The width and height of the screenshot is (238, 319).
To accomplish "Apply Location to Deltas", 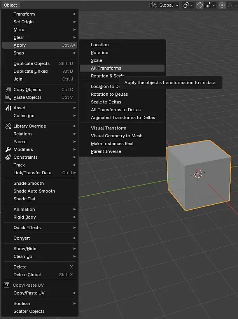I will pos(105,86).
